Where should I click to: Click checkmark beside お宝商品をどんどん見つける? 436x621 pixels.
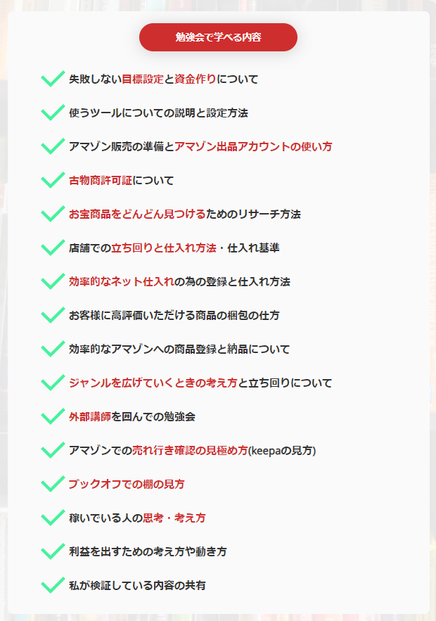pyautogui.click(x=53, y=214)
